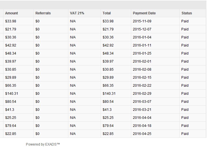Click the Amount column header
The height and width of the screenshot is (149, 209).
click(12, 13)
